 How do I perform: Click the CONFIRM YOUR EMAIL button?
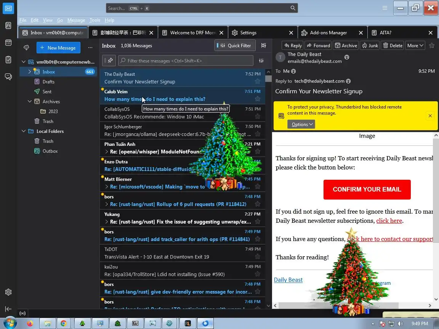[367, 189]
